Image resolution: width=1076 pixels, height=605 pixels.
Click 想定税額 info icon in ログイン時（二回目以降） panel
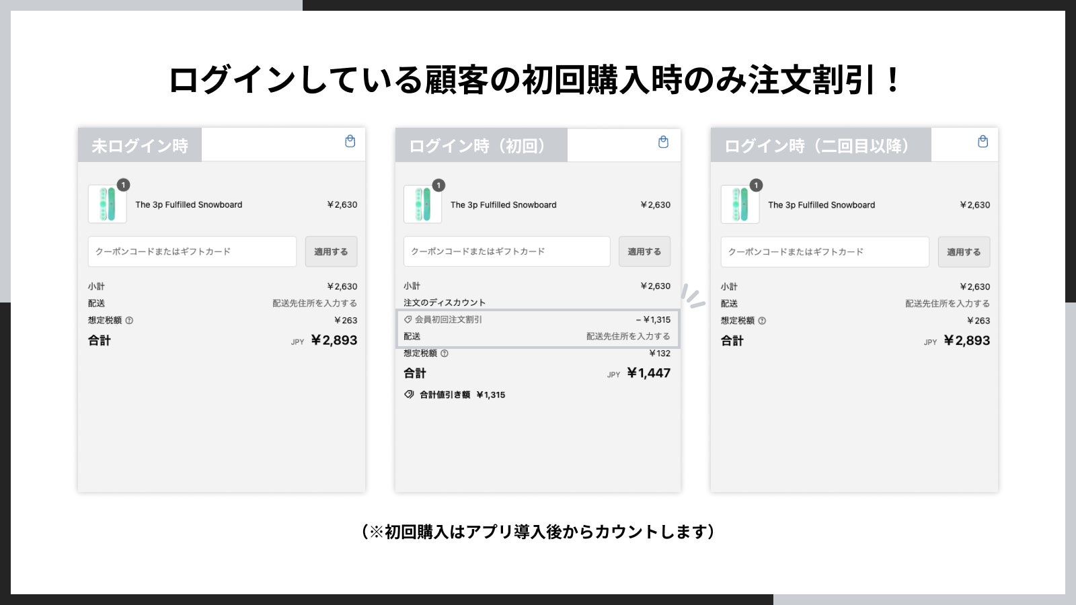762,321
